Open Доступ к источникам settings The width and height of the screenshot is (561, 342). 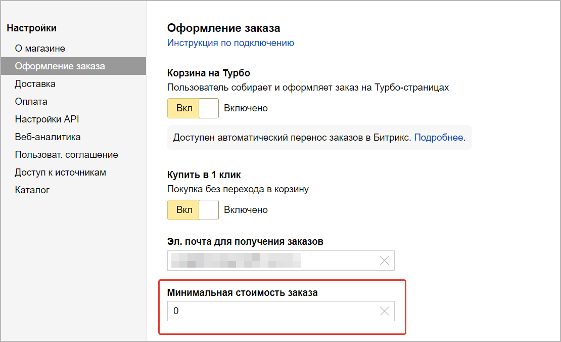click(60, 173)
